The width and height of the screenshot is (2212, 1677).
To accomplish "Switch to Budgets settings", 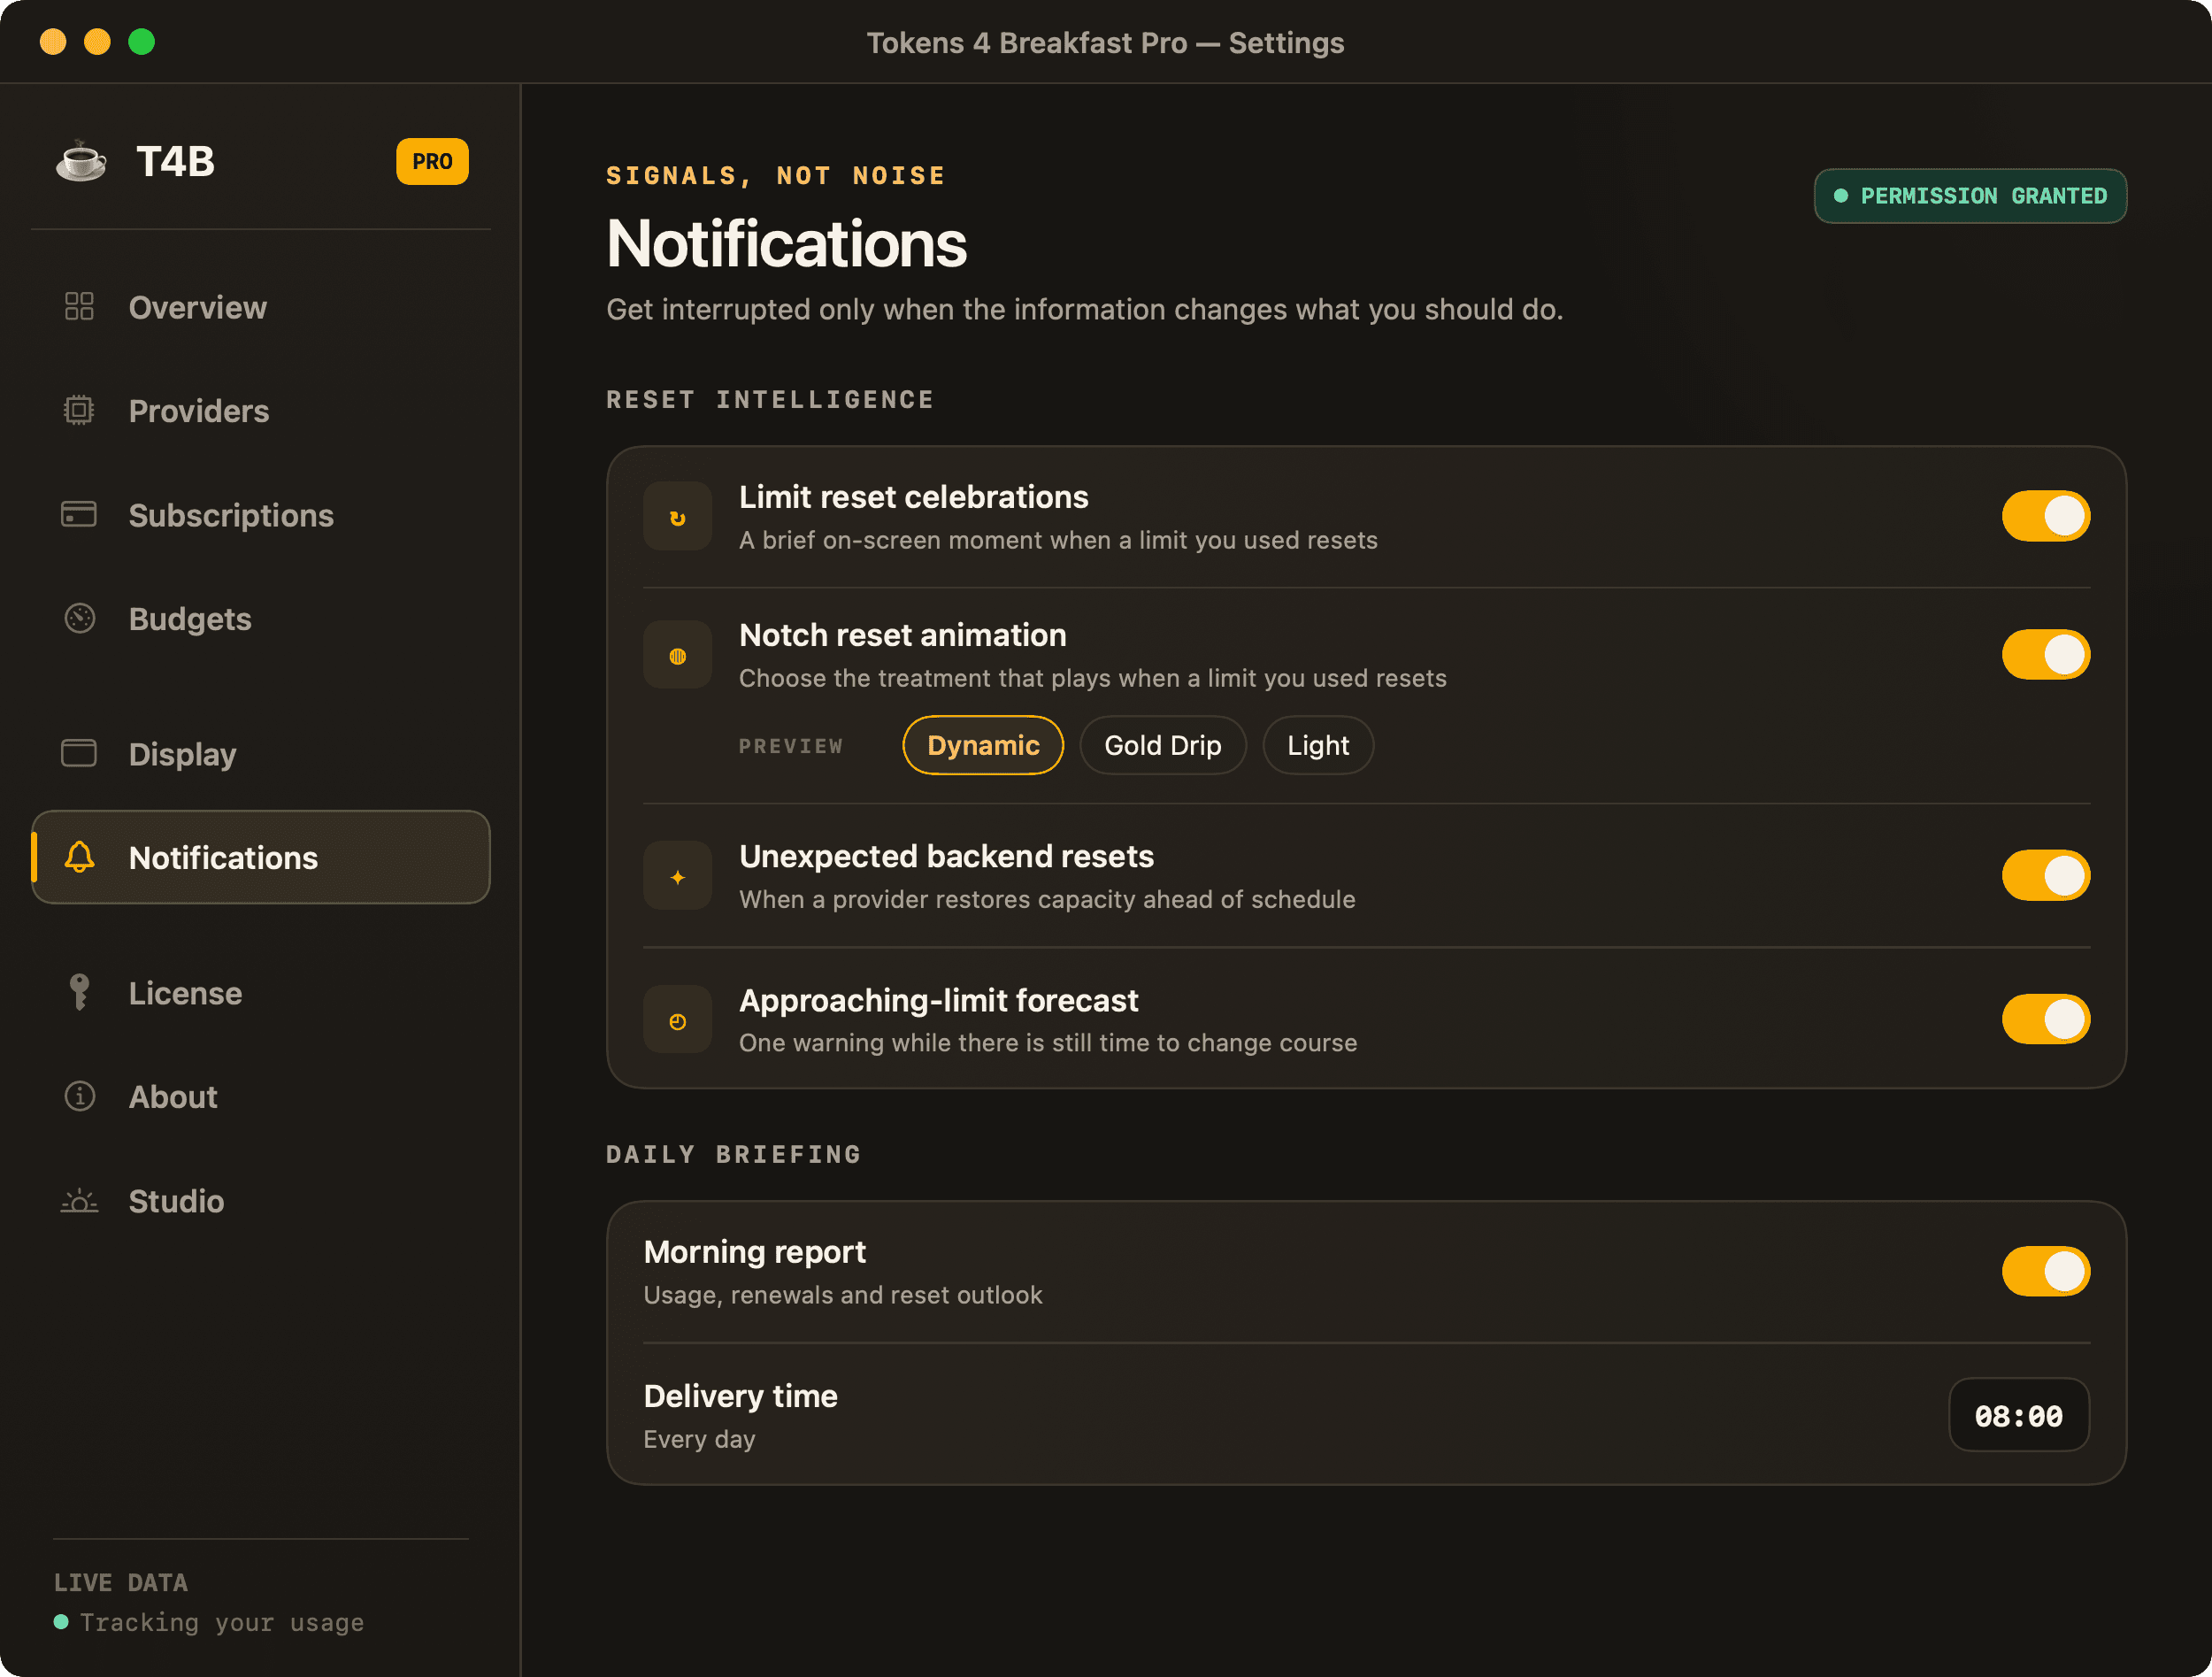I will (260, 619).
